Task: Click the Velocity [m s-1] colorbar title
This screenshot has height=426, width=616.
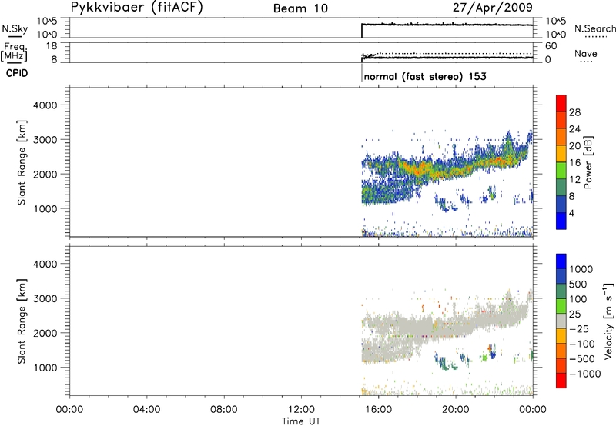Action: point(608,321)
